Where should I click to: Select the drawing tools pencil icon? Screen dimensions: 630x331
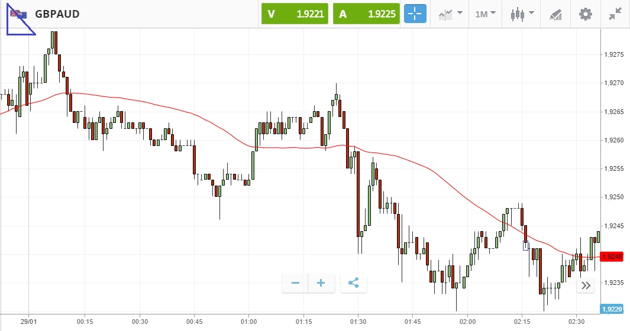(x=555, y=14)
